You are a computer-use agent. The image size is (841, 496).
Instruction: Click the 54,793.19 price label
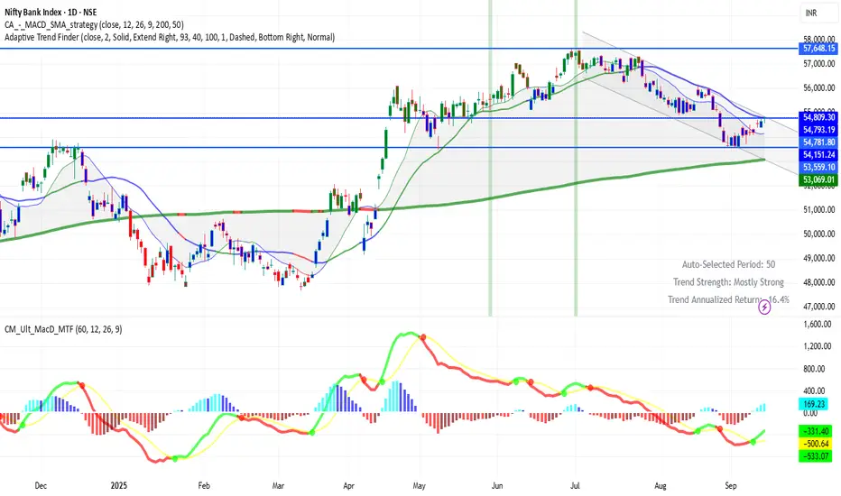[819, 130]
